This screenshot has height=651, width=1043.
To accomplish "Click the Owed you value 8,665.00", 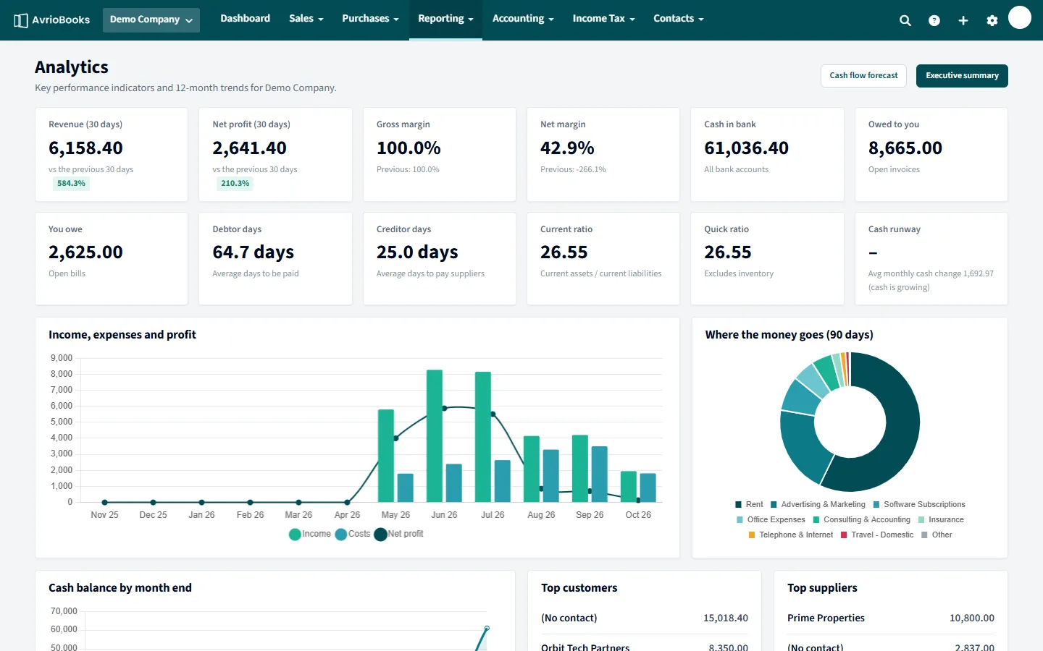I will [905, 148].
